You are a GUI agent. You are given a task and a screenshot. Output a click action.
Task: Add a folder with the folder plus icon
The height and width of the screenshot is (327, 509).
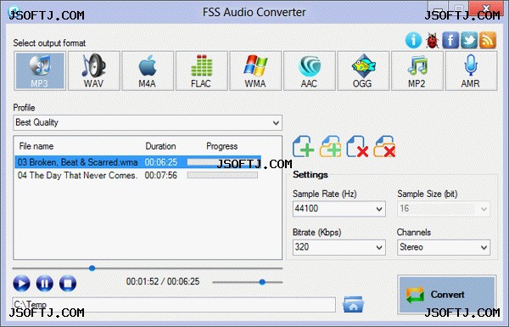tap(330, 147)
